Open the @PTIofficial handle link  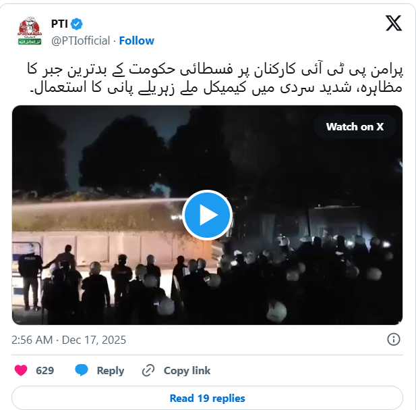pyautogui.click(x=80, y=41)
